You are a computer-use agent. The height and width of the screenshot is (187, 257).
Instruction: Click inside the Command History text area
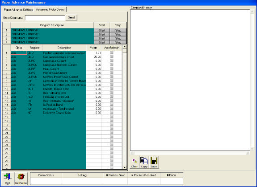(190, 80)
